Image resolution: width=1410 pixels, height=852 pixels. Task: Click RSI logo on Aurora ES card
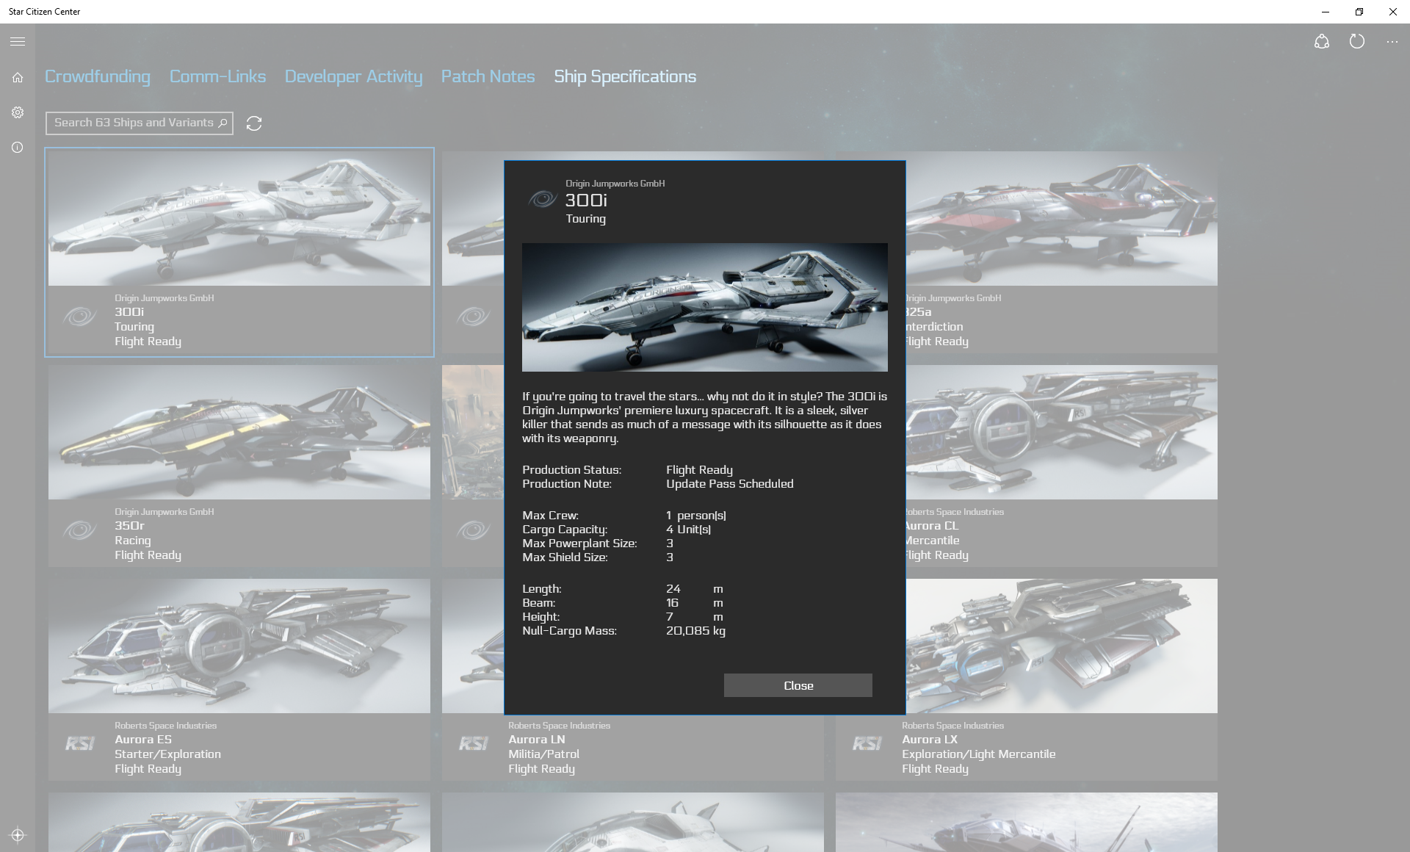(x=80, y=744)
